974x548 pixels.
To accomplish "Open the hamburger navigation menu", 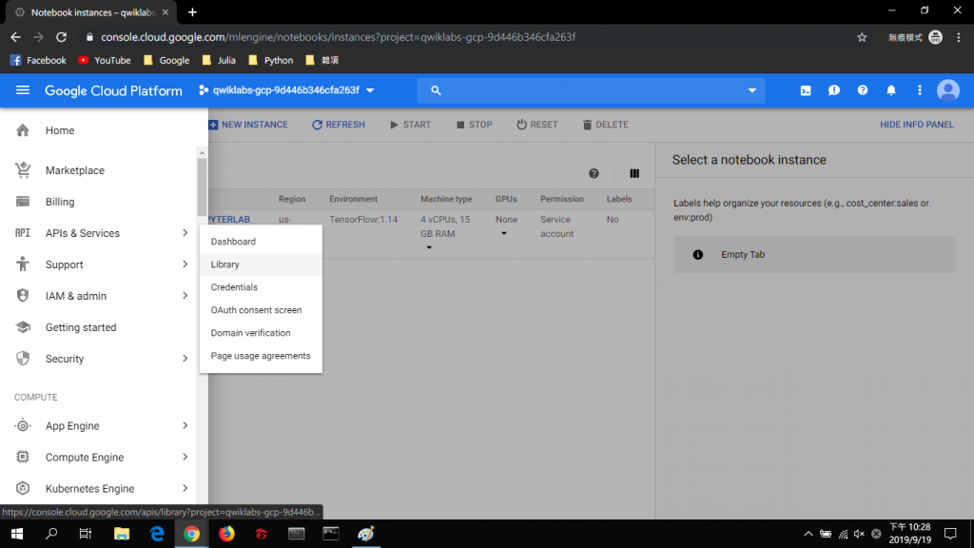I will click(x=23, y=90).
